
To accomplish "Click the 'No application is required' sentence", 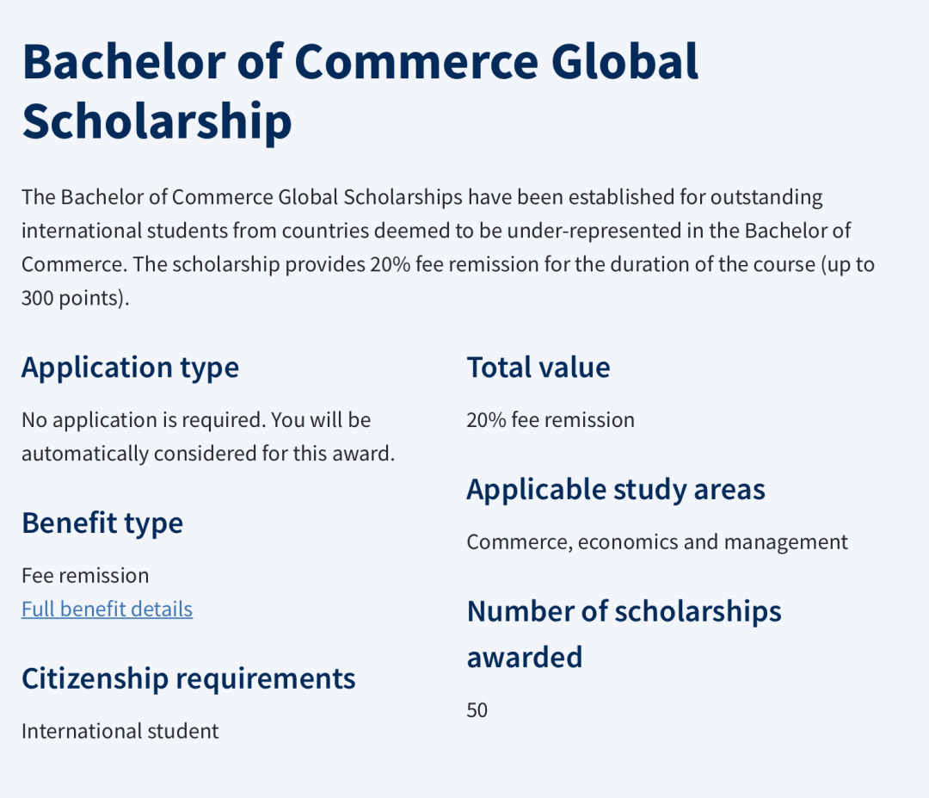I will click(144, 420).
